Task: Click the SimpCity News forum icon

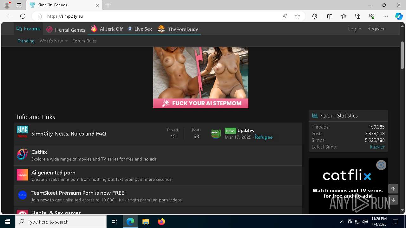Action: coord(22,132)
